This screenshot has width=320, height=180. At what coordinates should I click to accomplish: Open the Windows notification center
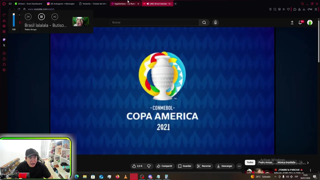click(x=315, y=177)
